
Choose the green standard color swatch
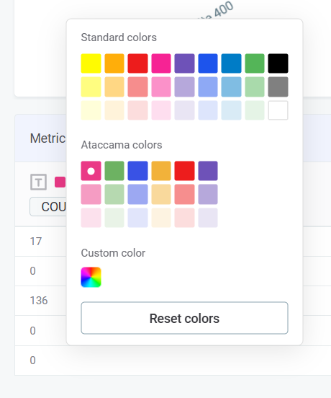pyautogui.click(x=255, y=63)
